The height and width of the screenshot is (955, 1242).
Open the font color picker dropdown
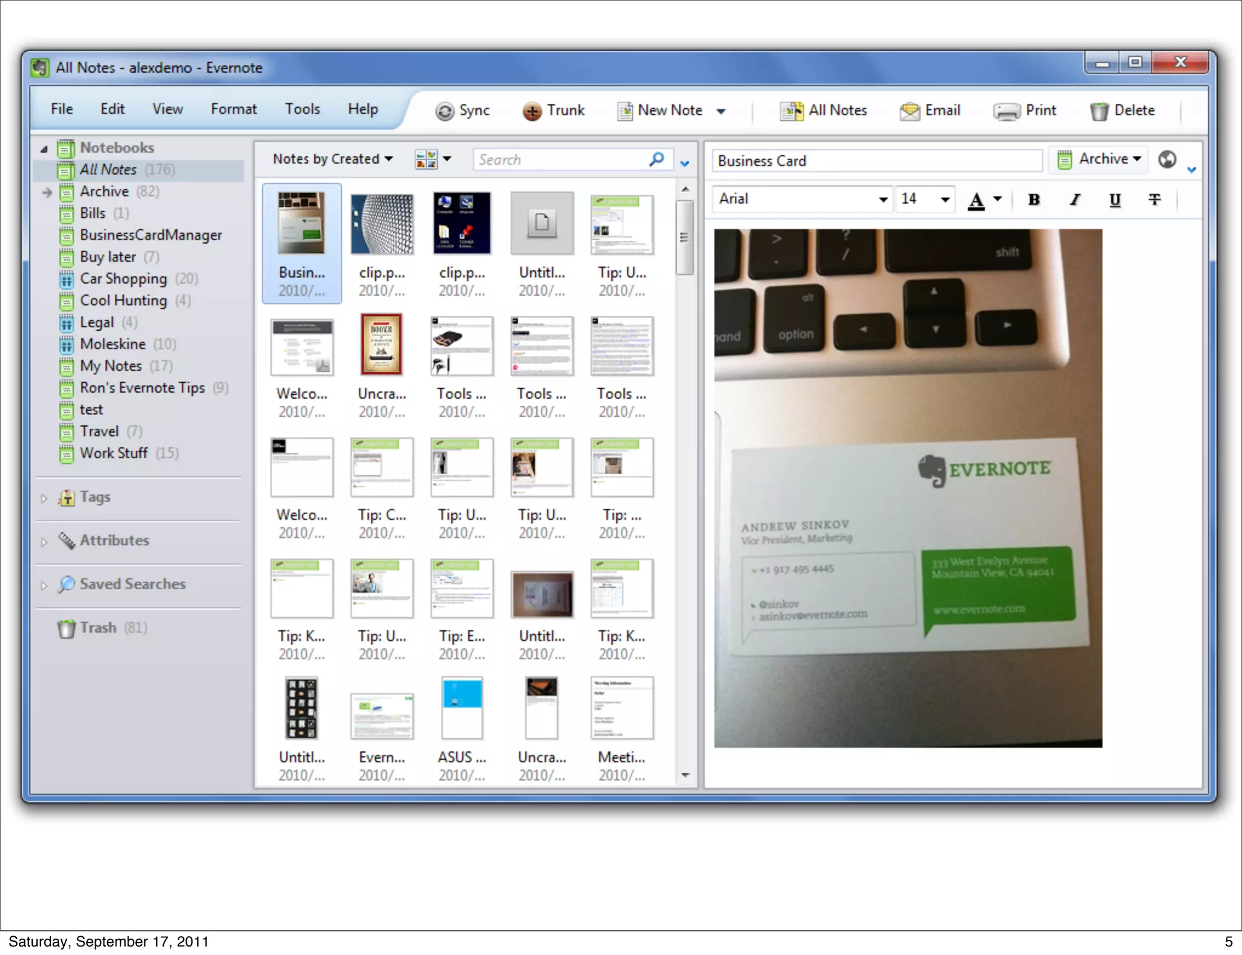click(x=998, y=199)
